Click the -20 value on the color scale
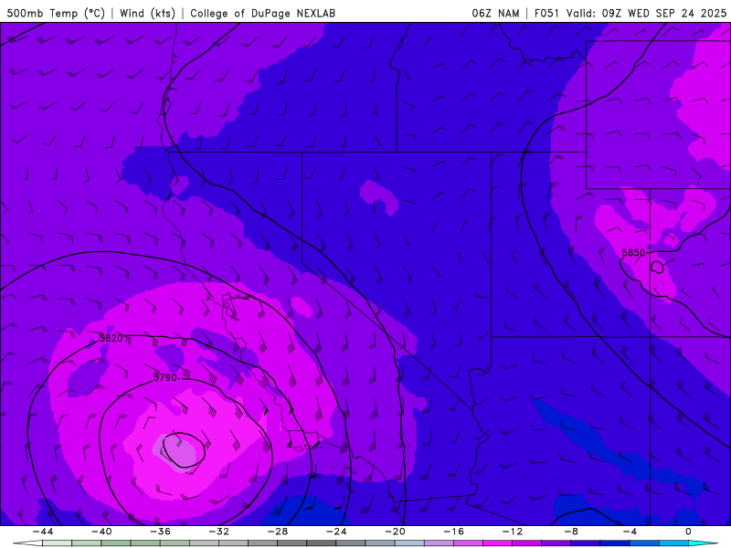Viewport: 731px width, 548px height. point(395,532)
